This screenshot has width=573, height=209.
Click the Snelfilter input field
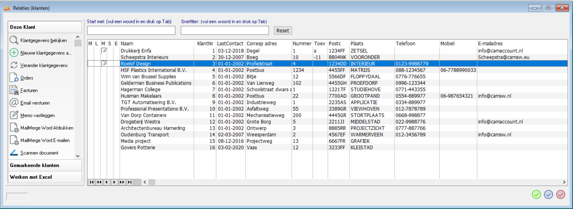tap(225, 31)
